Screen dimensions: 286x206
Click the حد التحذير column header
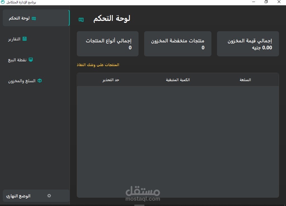coord(111,80)
